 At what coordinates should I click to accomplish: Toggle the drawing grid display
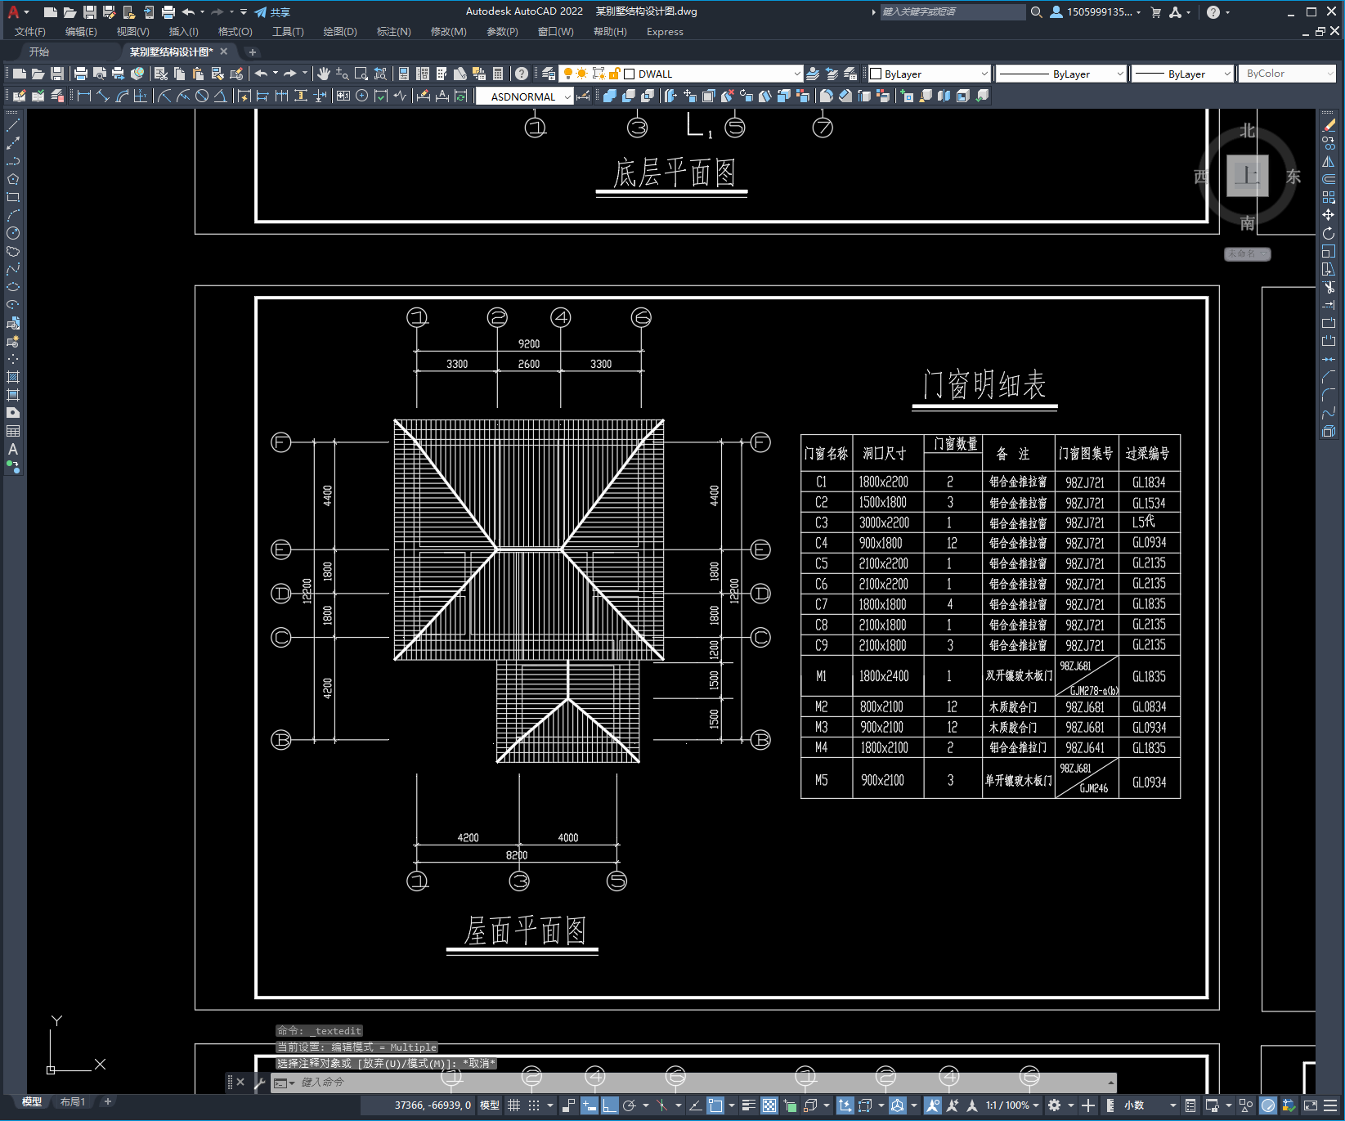513,1105
